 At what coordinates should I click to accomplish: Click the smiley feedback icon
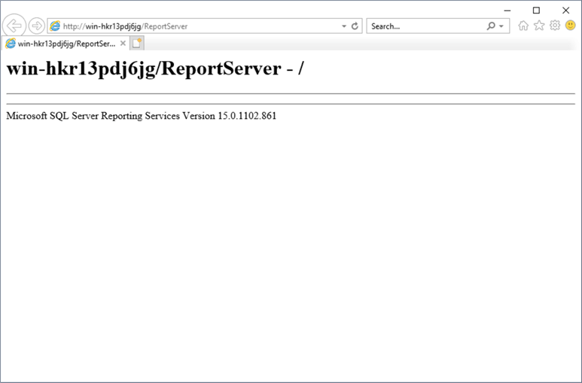571,26
